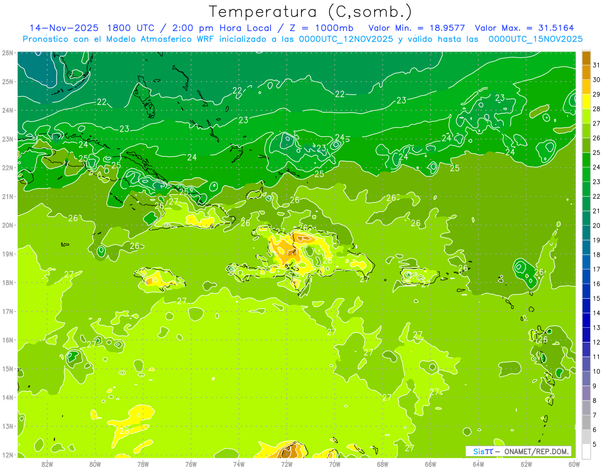Screen dimensions: 610x471
Task: Click the blue colorbar segment between 15 and 16
Action: [586, 291]
